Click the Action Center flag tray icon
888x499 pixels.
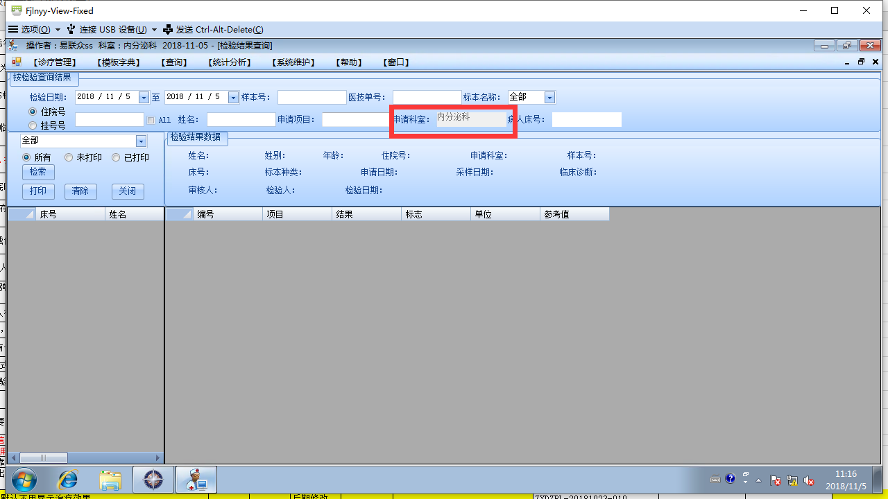776,480
